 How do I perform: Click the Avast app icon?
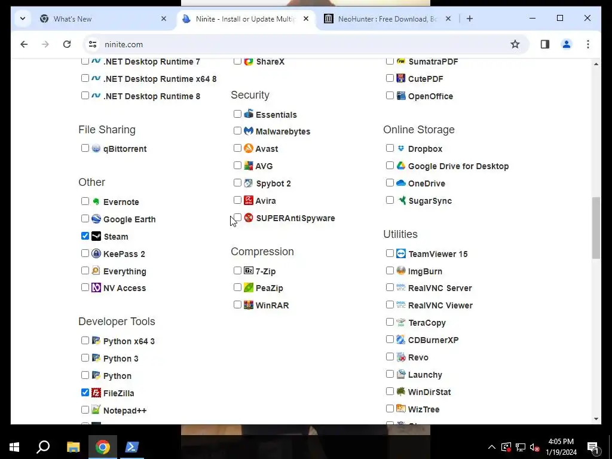click(249, 148)
